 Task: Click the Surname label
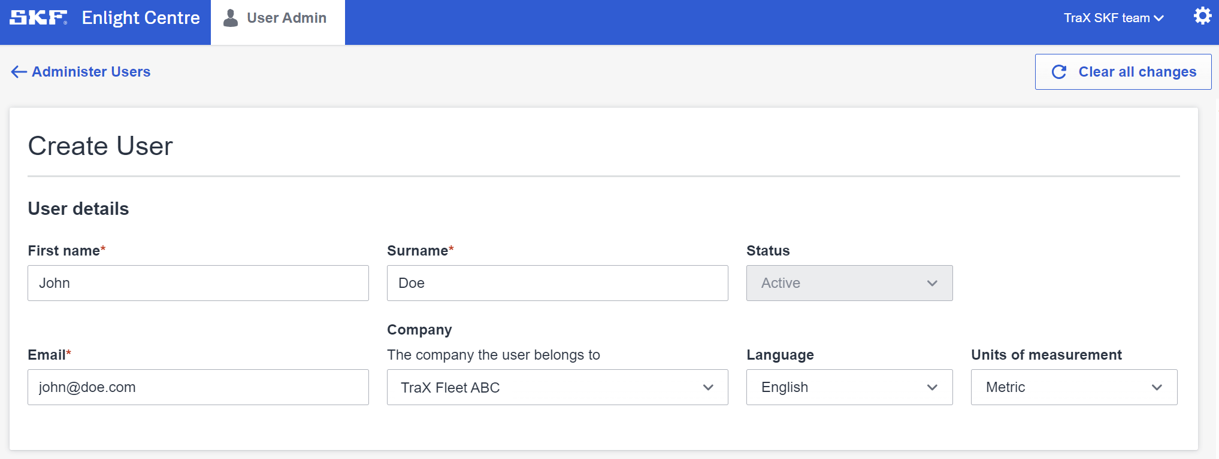click(421, 251)
